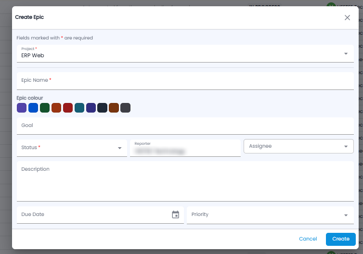Focus the Epic Name input field
Viewport: 363px width, 254px height.
(185, 81)
